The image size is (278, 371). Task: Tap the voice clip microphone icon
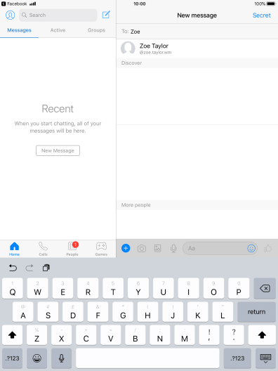tap(173, 249)
